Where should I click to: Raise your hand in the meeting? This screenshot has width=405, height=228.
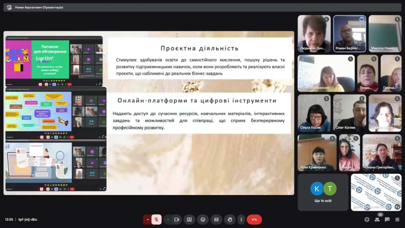(230, 220)
